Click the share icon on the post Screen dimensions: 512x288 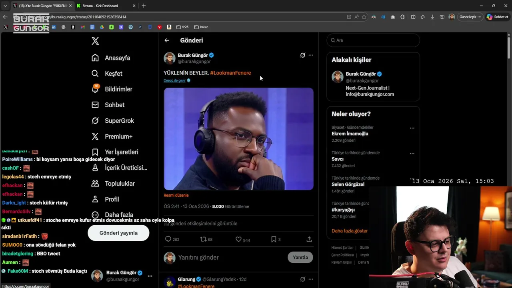pyautogui.click(x=309, y=239)
